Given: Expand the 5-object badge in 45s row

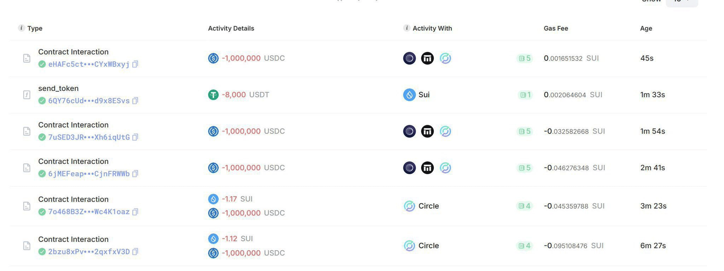Looking at the screenshot, I should pyautogui.click(x=525, y=58).
